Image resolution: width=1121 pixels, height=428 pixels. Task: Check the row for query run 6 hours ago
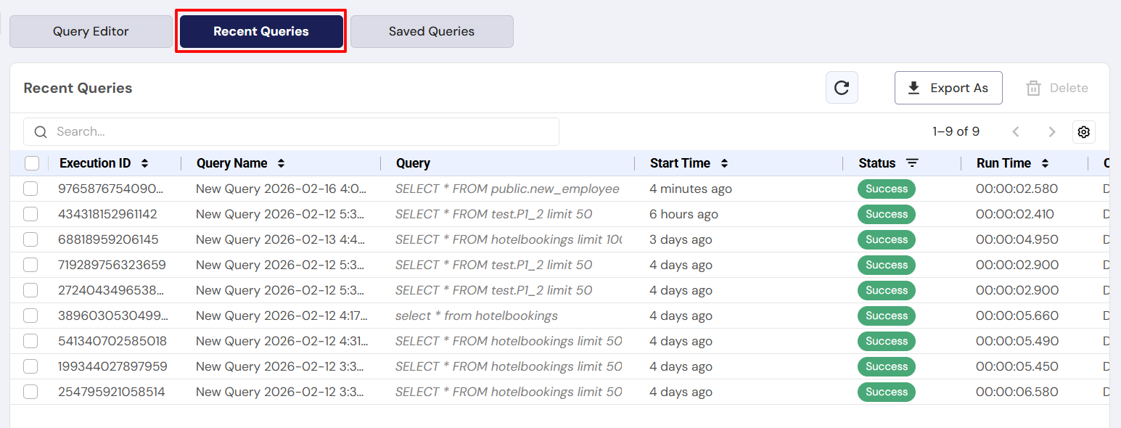31,214
